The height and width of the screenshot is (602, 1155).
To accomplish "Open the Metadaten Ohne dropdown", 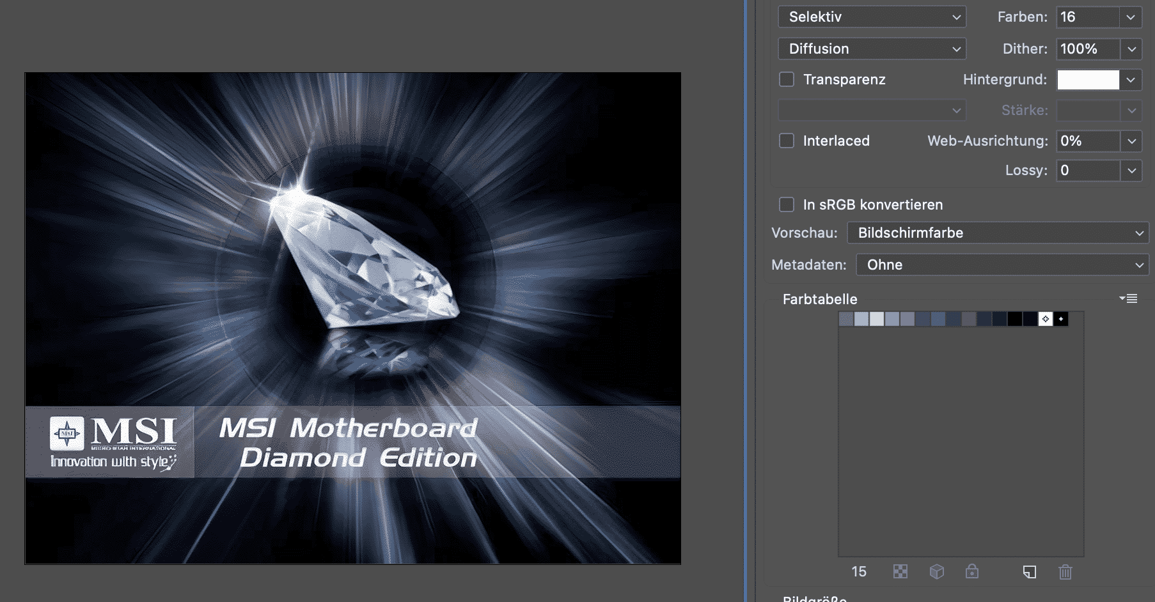I will (x=1002, y=265).
